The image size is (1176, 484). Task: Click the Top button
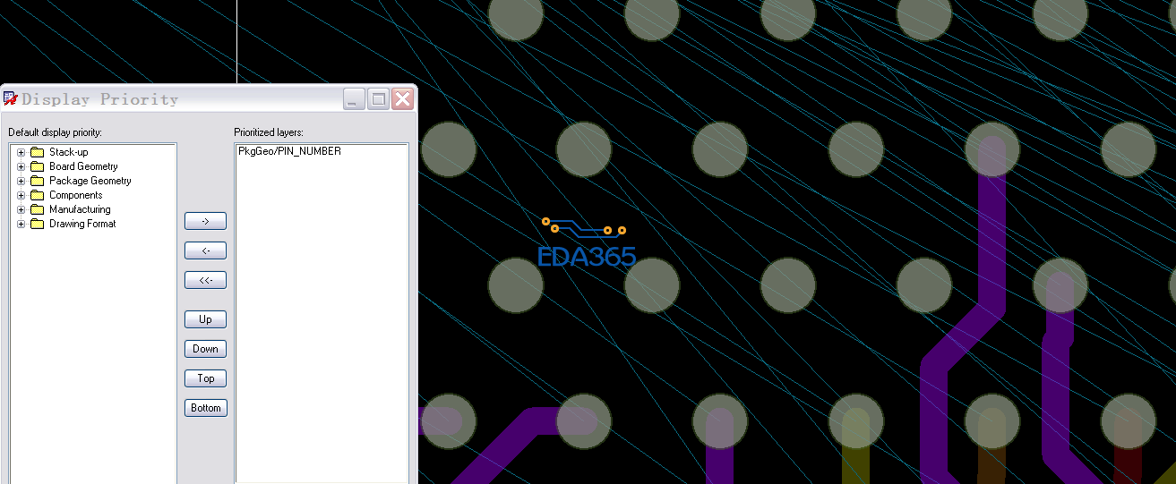pyautogui.click(x=205, y=378)
